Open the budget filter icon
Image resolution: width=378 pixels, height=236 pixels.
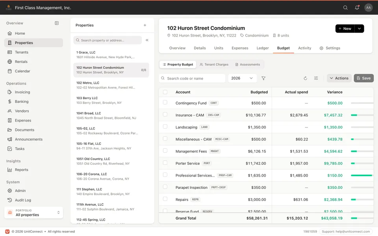click(x=263, y=78)
